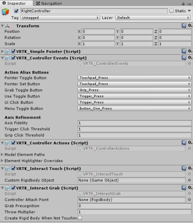Collapse the Transform component
The height and width of the screenshot is (223, 193).
click(2, 26)
